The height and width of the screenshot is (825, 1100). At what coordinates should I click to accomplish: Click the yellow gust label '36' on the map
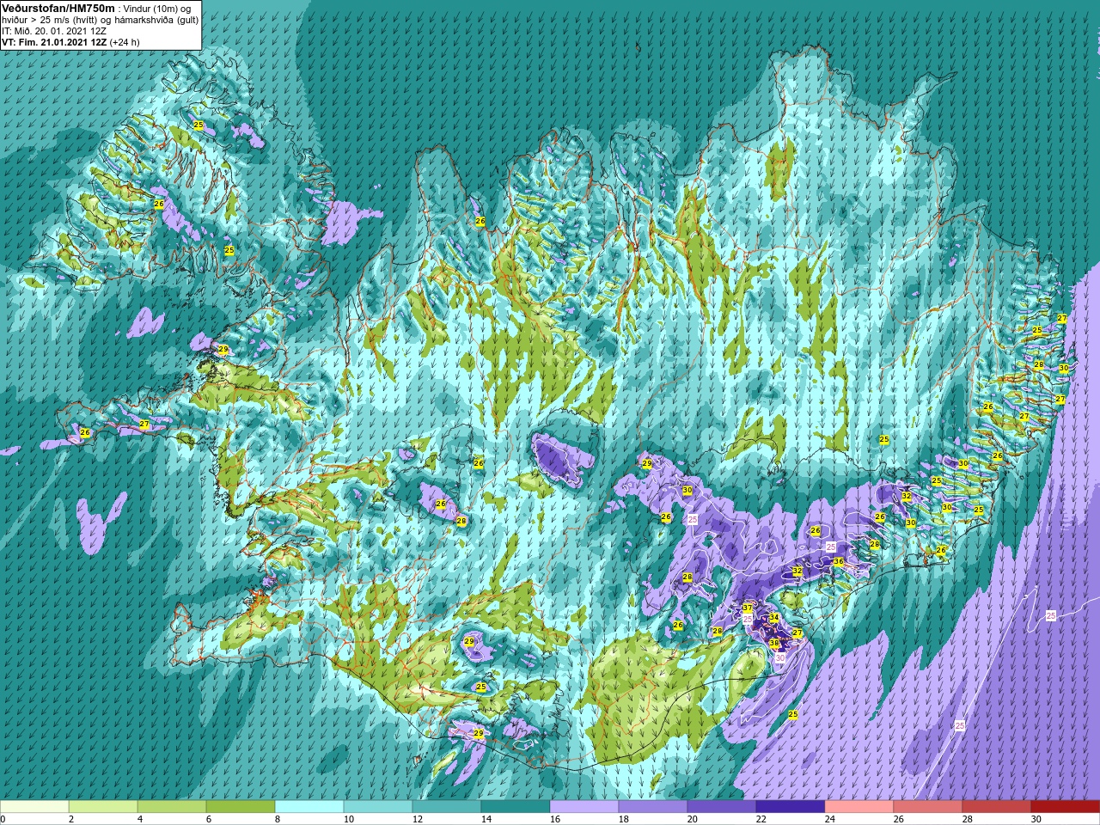coord(838,562)
